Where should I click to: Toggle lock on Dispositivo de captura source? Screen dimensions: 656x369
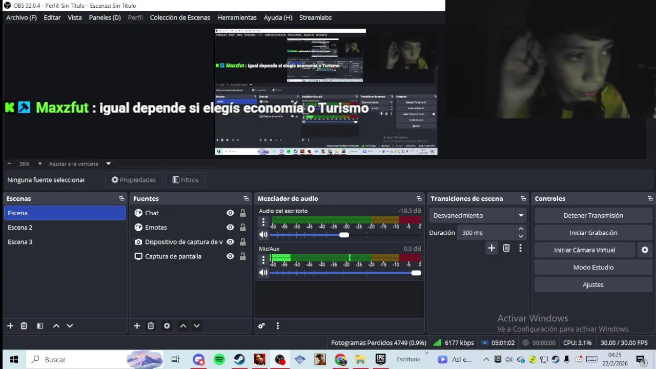[x=242, y=242]
